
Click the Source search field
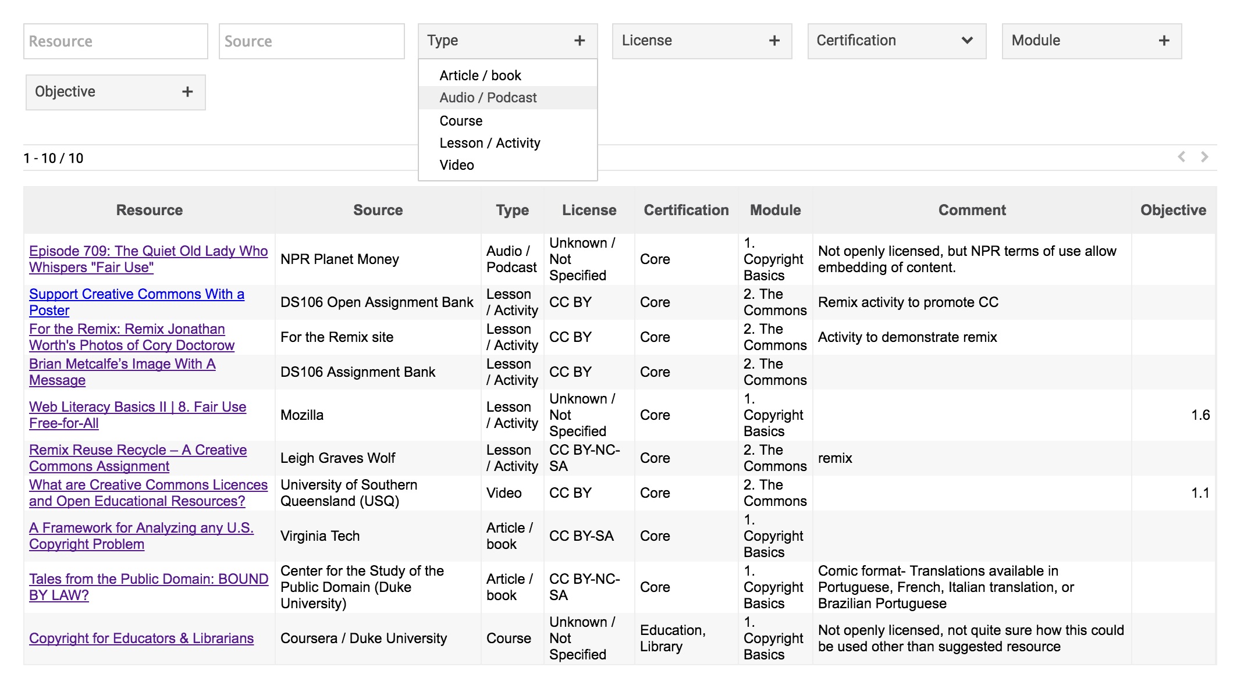click(311, 41)
